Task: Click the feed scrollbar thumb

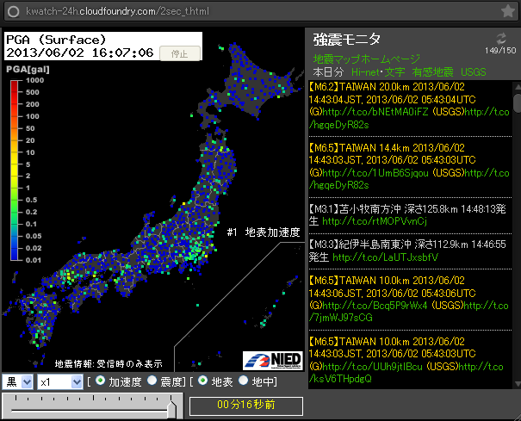Action: pyautogui.click(x=518, y=103)
